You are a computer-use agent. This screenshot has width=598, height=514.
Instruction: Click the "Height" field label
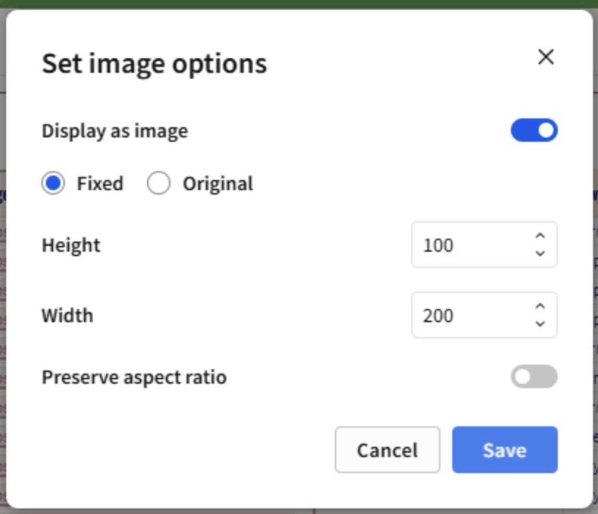point(71,245)
